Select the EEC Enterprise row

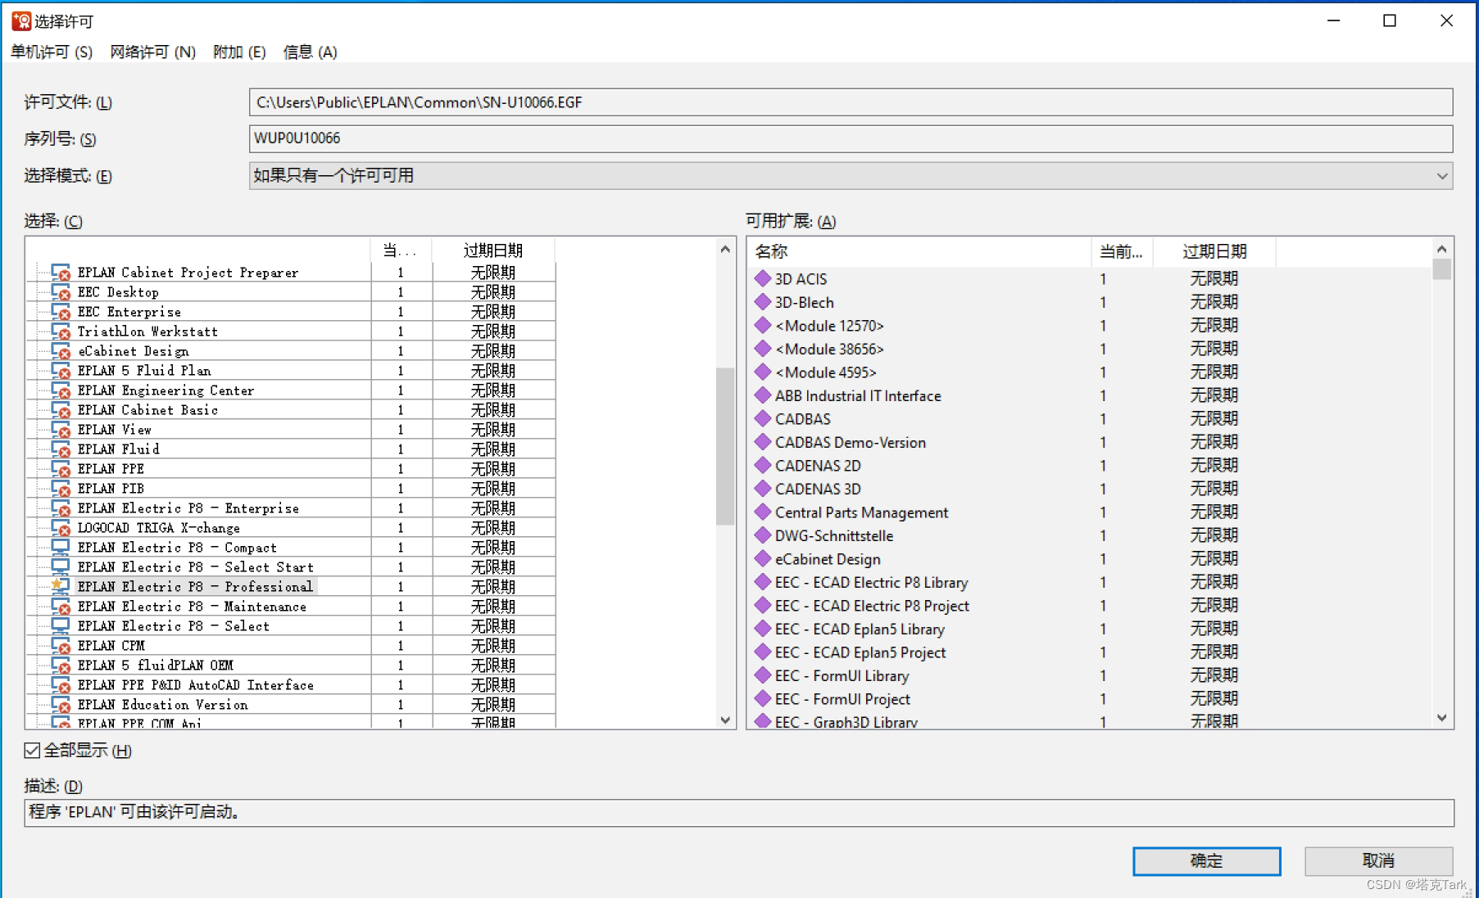291,312
